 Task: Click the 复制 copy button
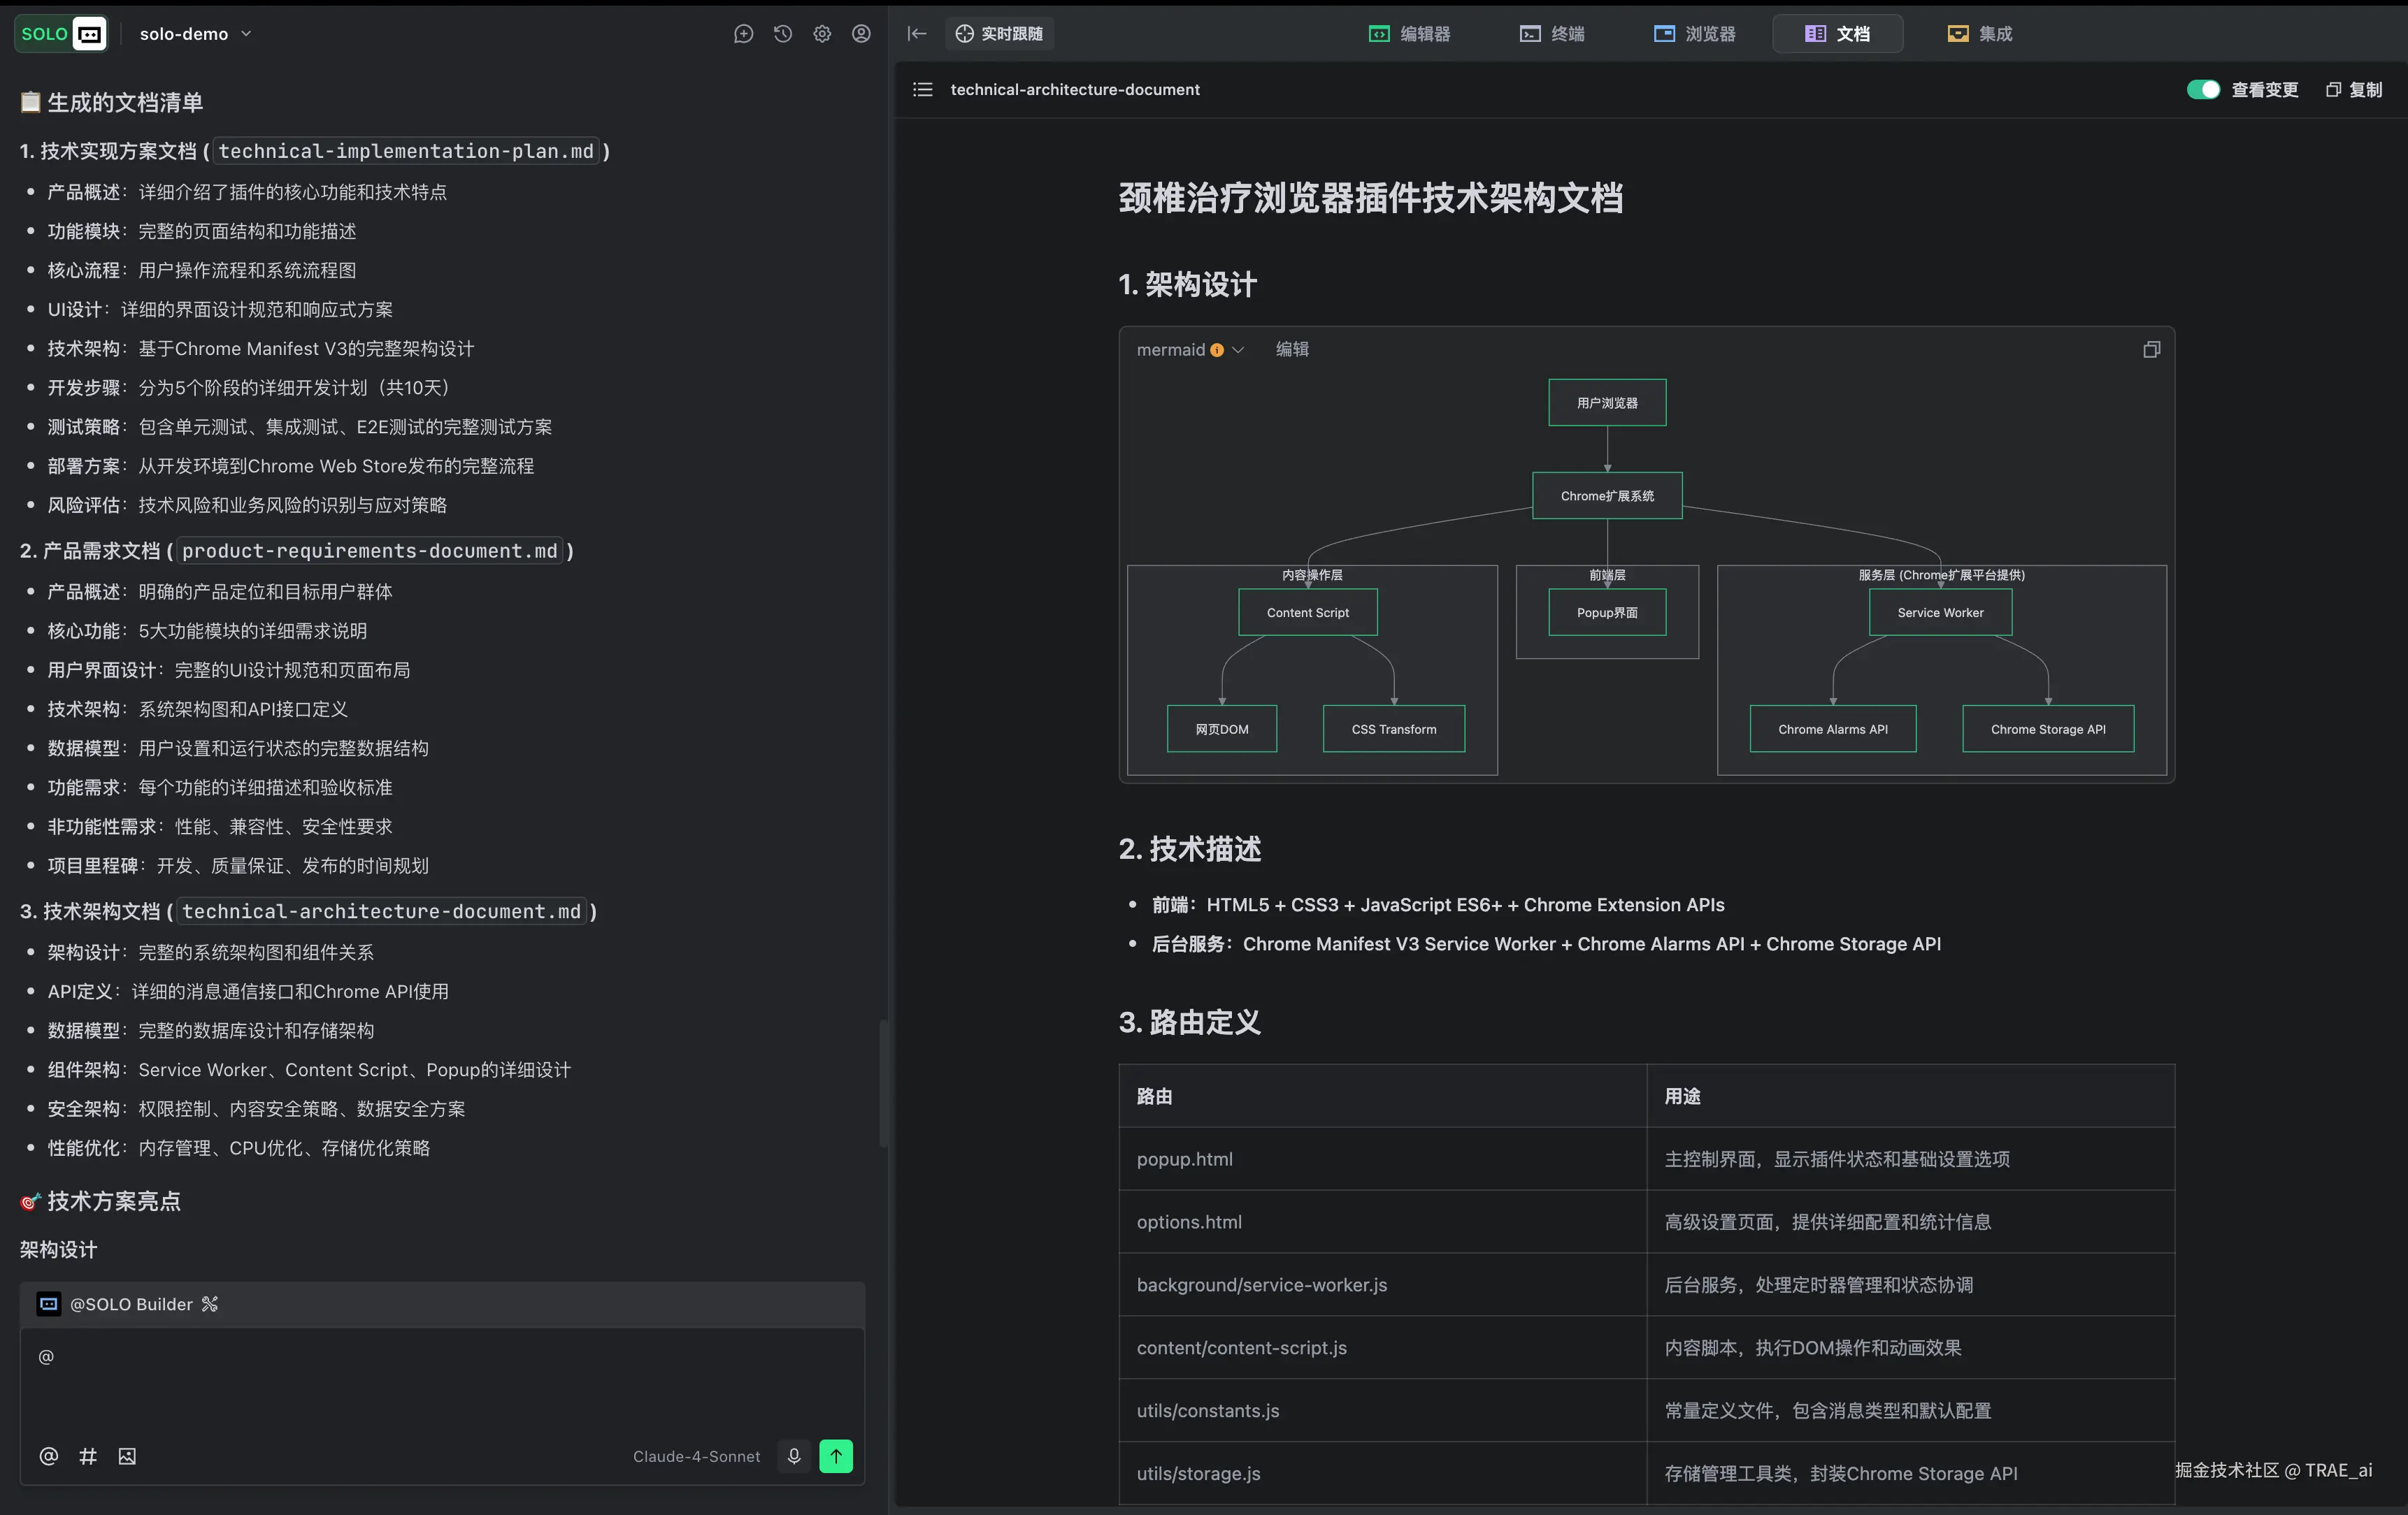2354,90
